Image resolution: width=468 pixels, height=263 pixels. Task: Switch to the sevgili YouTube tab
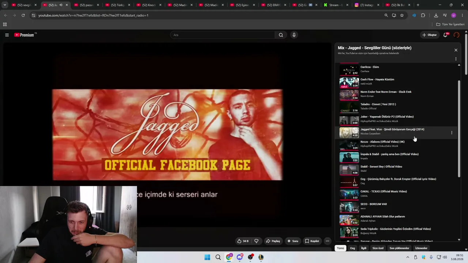click(24, 5)
